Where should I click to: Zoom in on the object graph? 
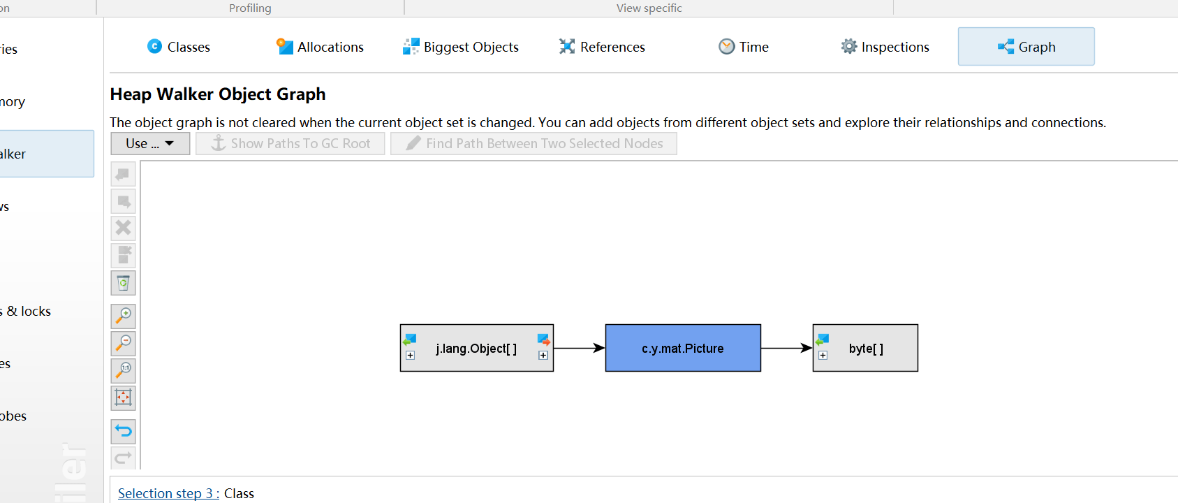[x=123, y=316]
